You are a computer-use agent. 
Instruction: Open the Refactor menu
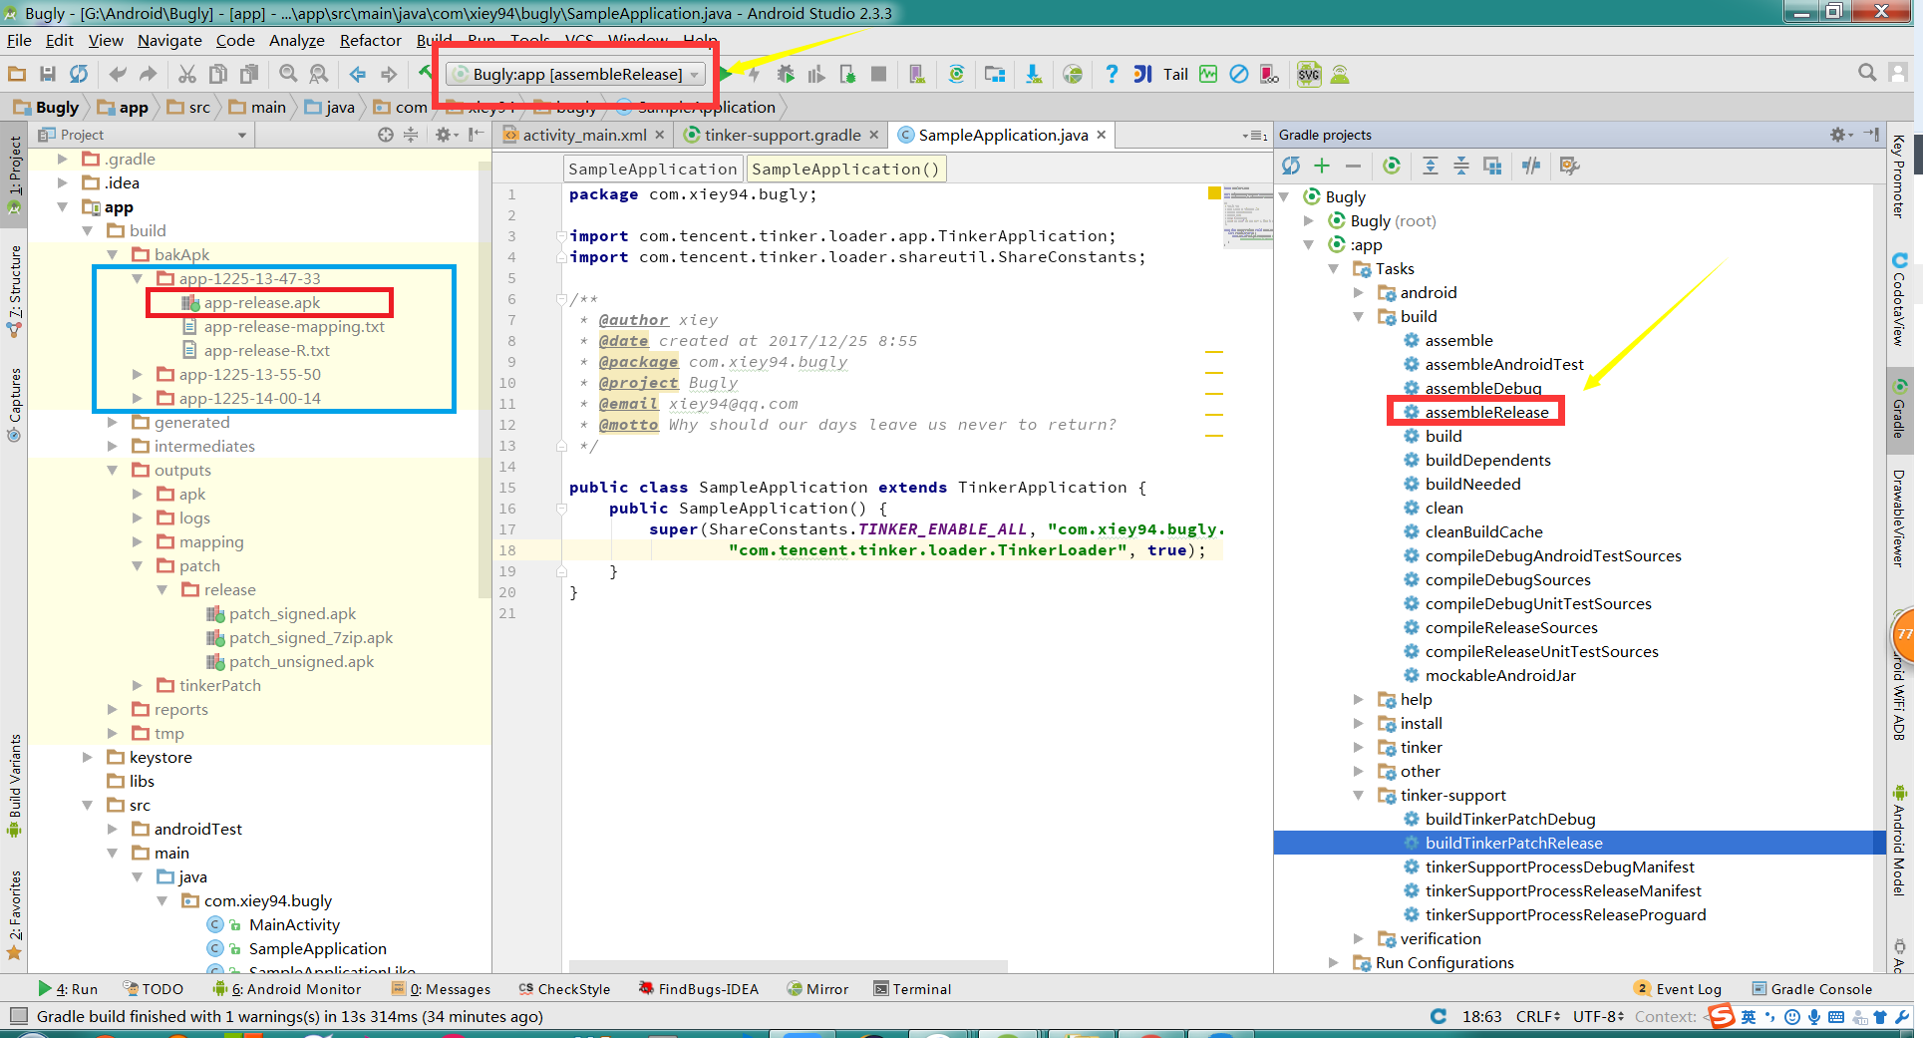370,40
